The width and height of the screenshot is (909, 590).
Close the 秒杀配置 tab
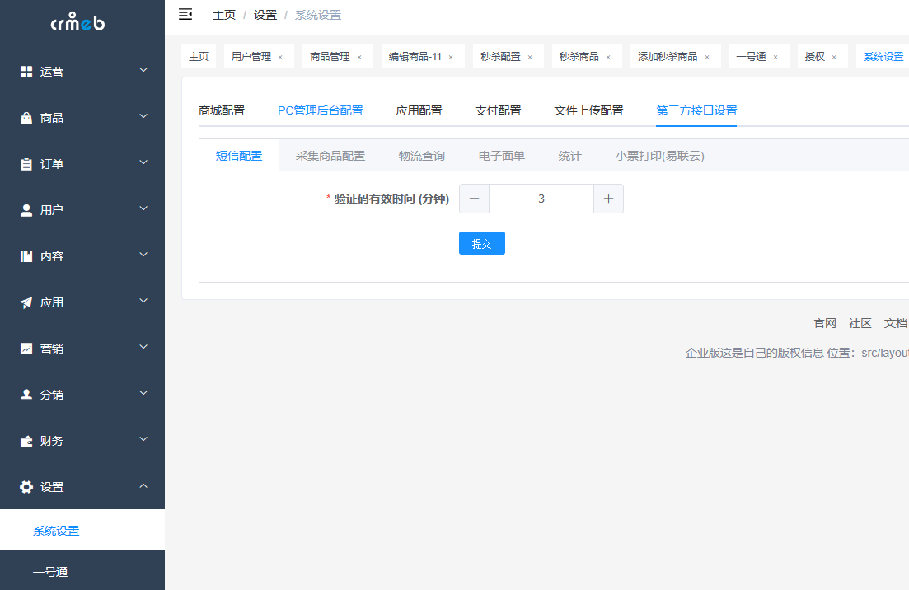tap(530, 57)
